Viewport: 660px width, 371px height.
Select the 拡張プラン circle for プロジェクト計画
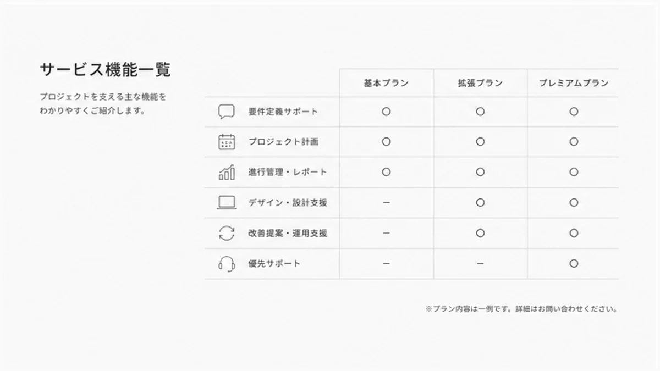(480, 142)
